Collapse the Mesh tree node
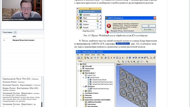The width and height of the screenshot is (190, 107). (78, 64)
